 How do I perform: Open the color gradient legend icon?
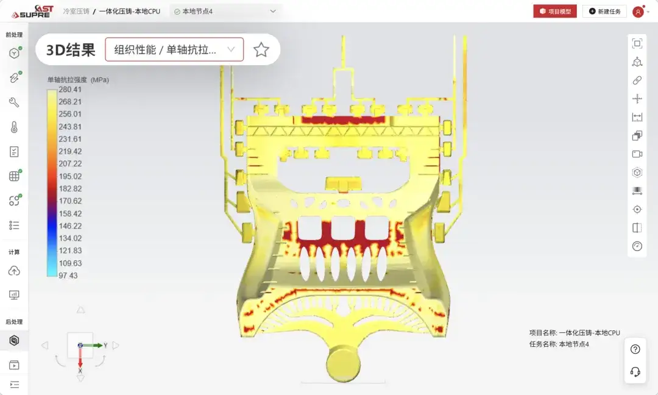click(x=637, y=191)
